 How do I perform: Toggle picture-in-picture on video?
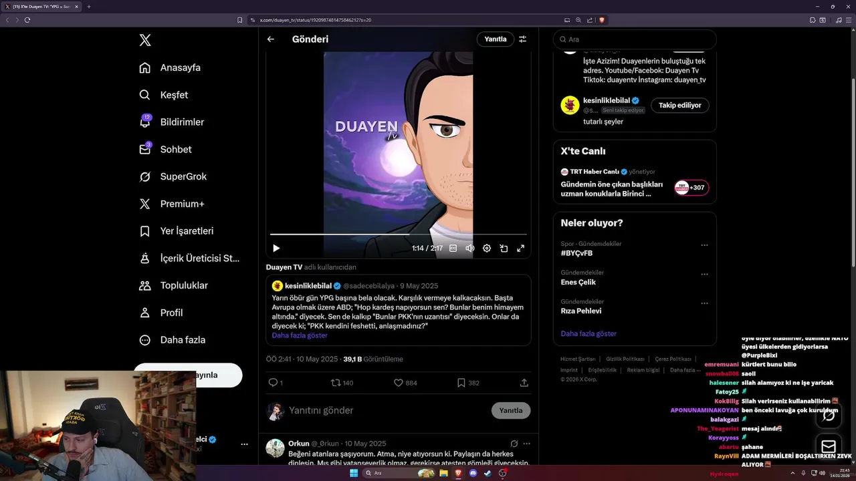pyautogui.click(x=504, y=249)
